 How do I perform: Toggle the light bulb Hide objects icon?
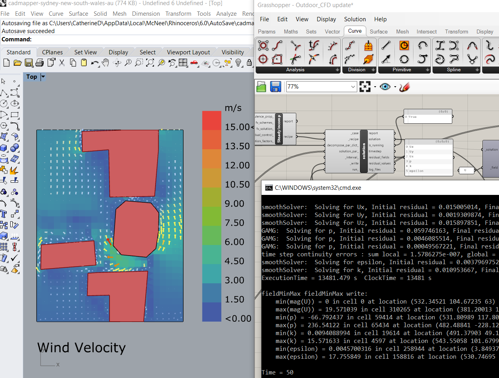(x=238, y=63)
